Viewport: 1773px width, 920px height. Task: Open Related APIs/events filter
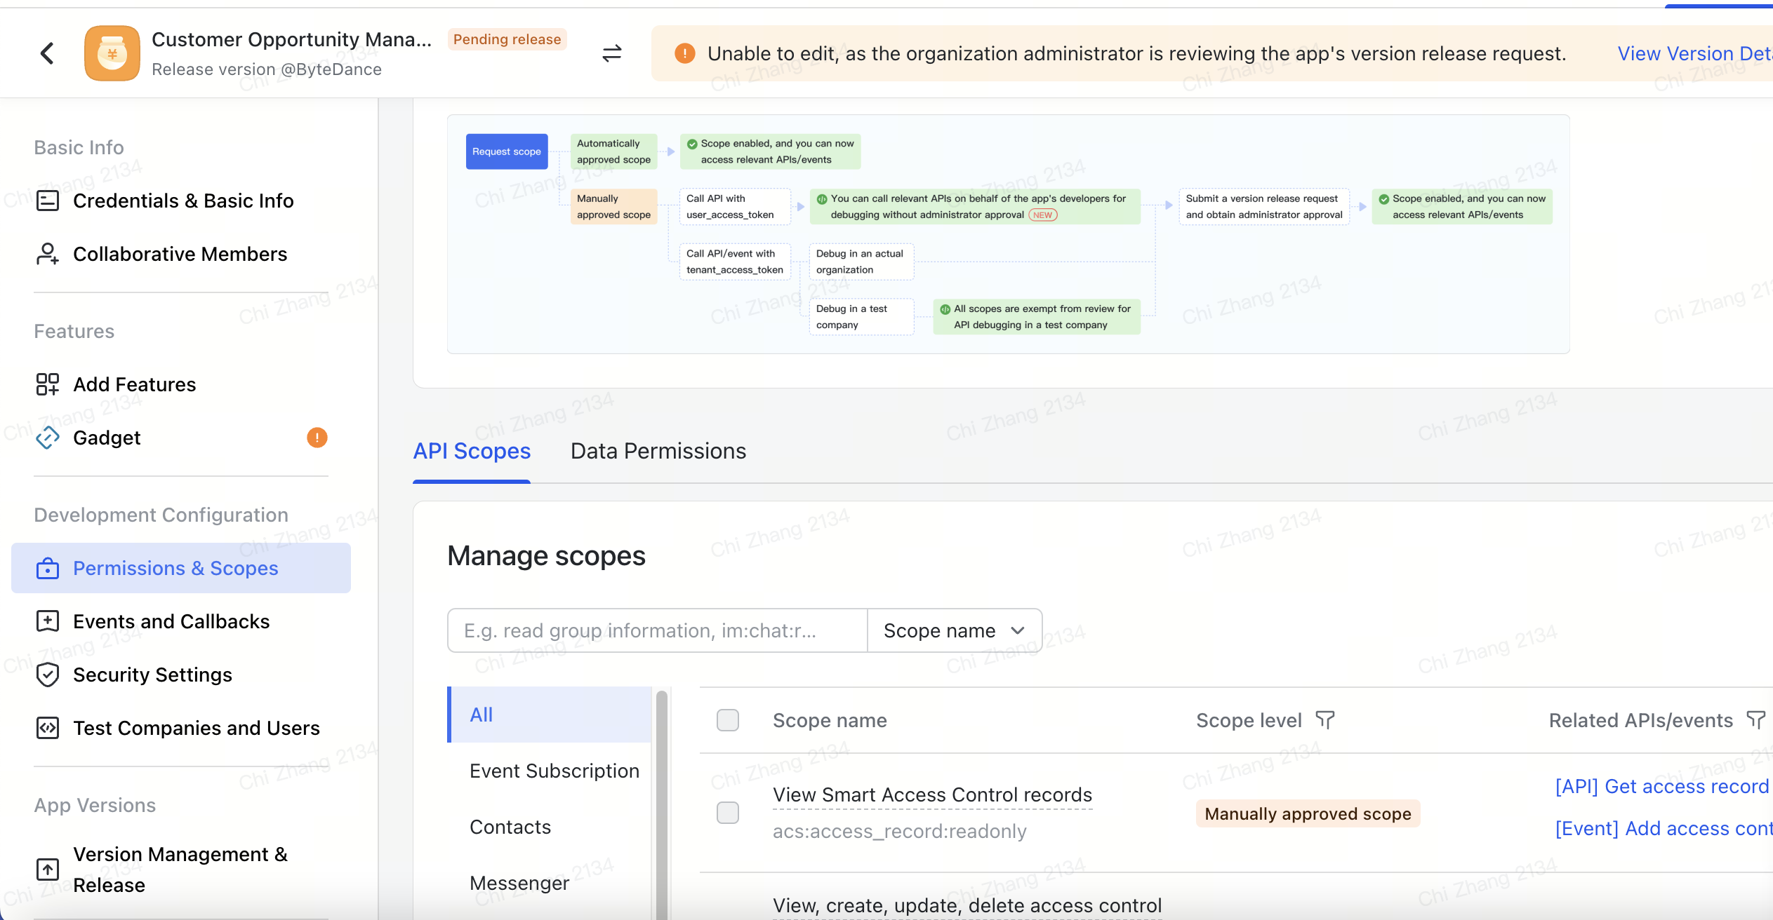point(1755,720)
